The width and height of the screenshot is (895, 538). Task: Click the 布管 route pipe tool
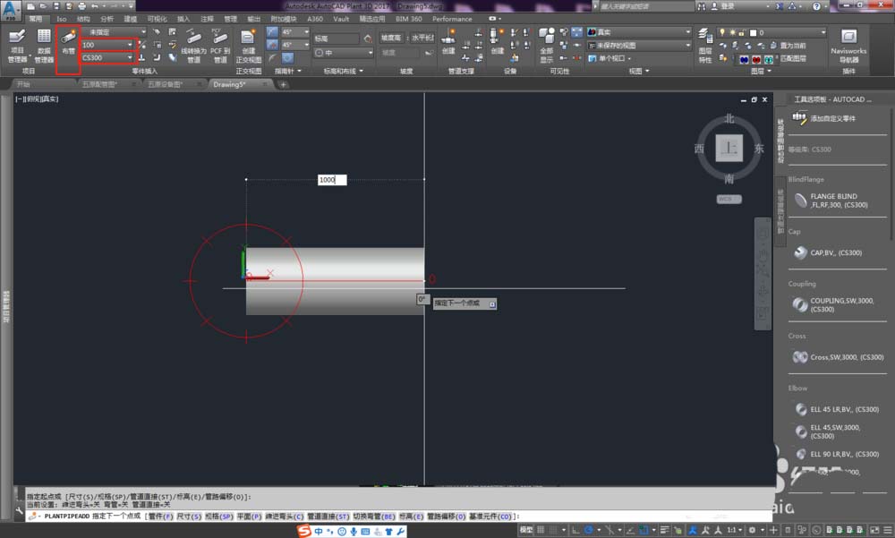[x=69, y=43]
